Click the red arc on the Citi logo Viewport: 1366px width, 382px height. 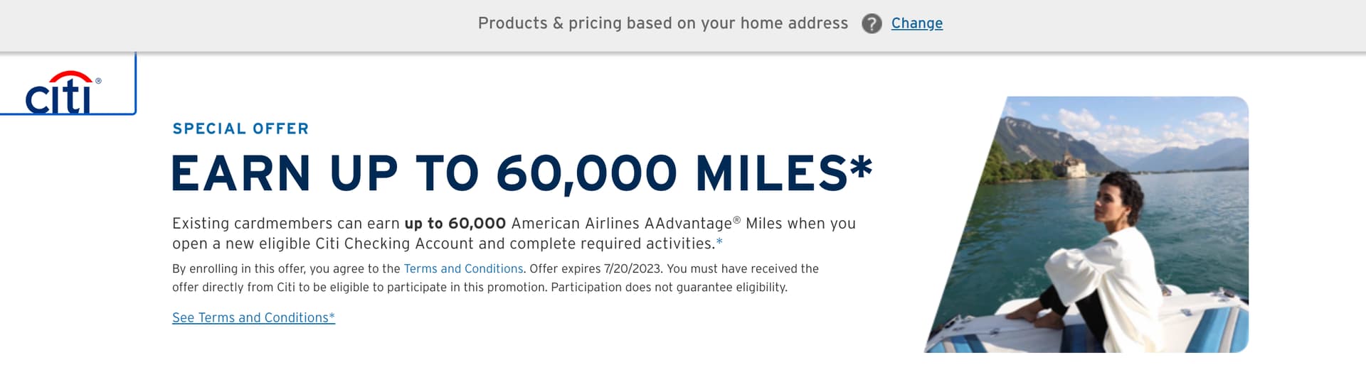[69, 75]
